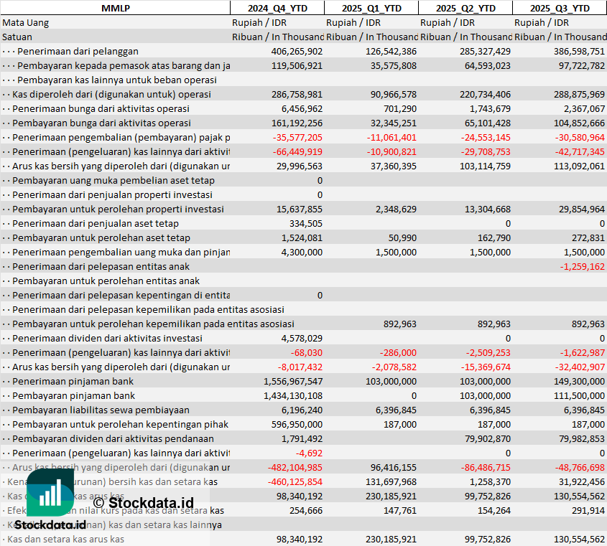Screen dimensions: 607x546
Task: Select the 2025_Q1_YTD column header
Action: pyautogui.click(x=371, y=8)
